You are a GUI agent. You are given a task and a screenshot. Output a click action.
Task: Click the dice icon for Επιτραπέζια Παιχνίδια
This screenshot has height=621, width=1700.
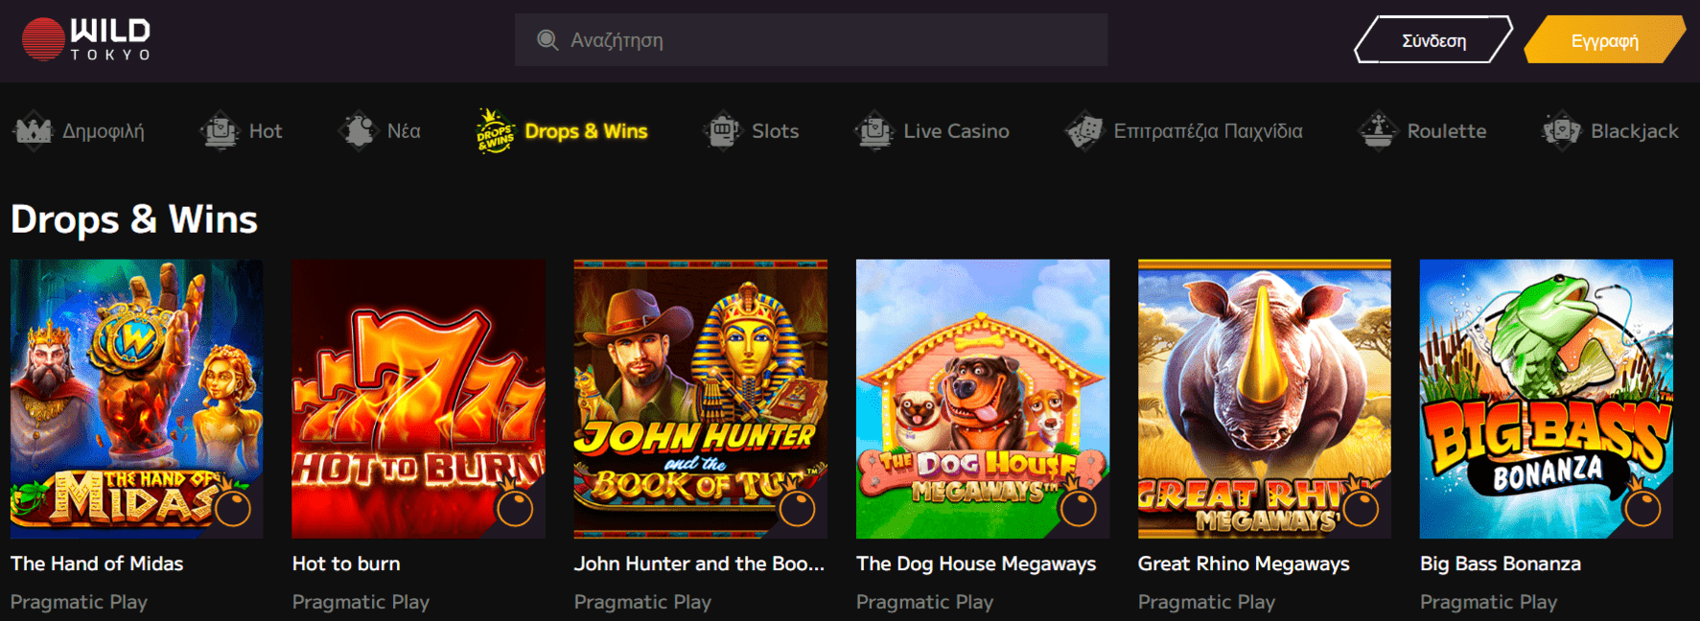click(1084, 131)
